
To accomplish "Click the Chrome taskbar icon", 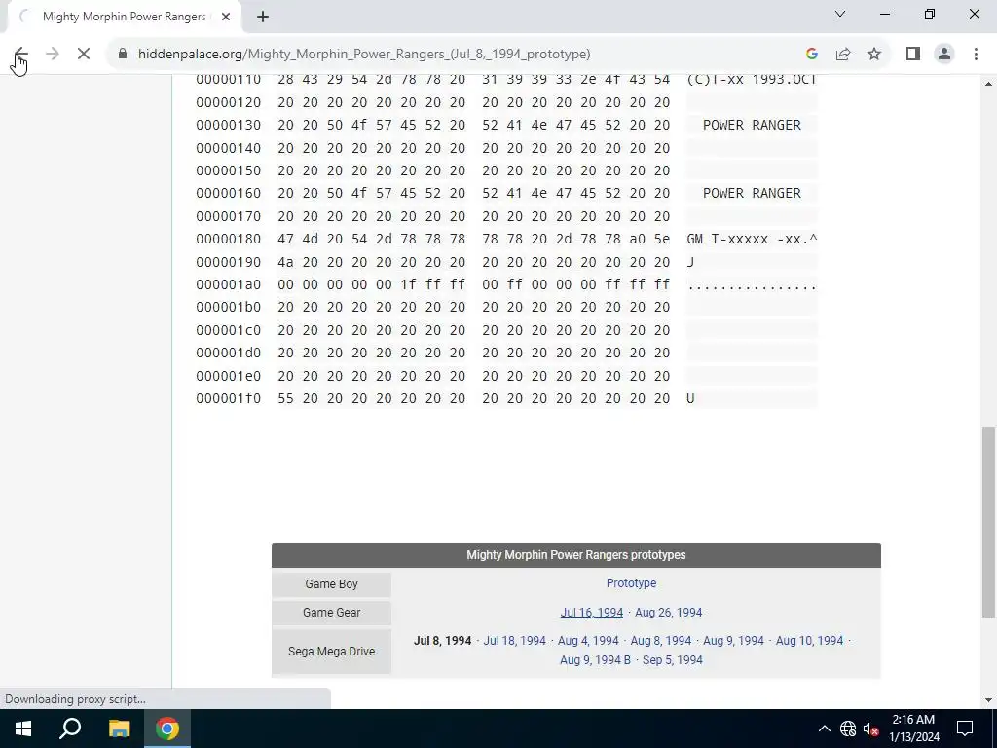I will pyautogui.click(x=167, y=729).
